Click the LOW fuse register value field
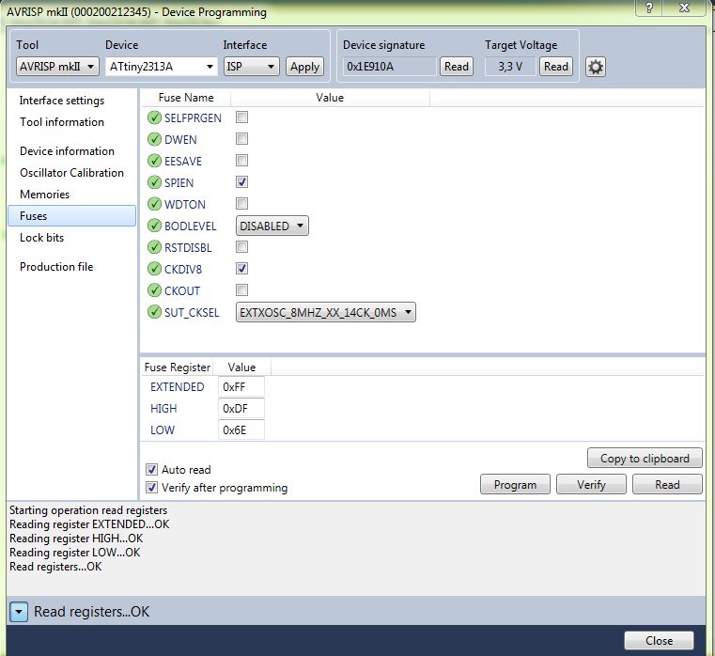 [241, 430]
